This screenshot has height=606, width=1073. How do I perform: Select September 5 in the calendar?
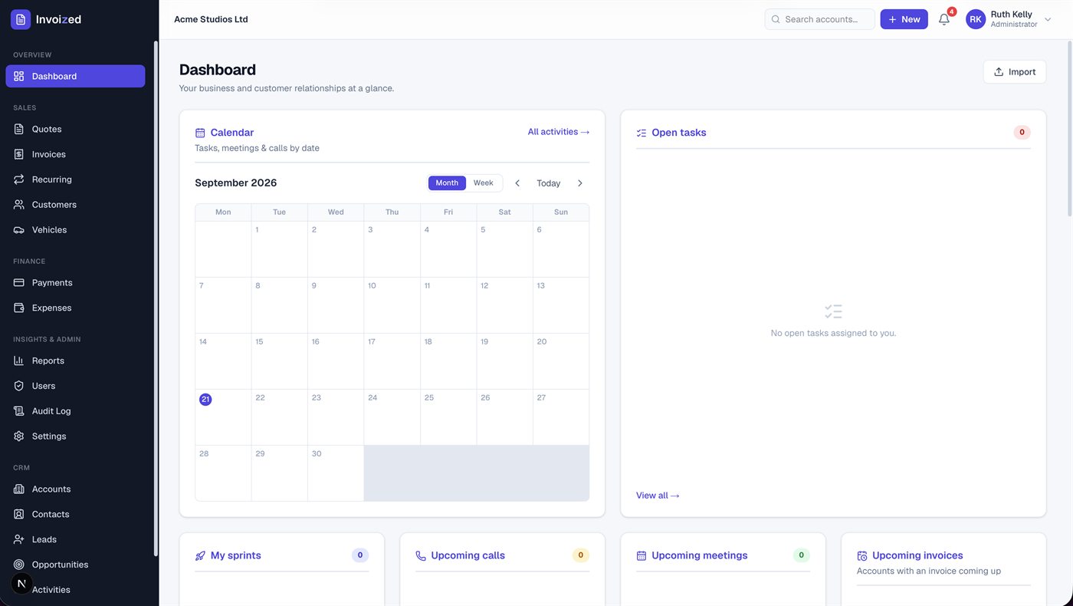click(504, 249)
